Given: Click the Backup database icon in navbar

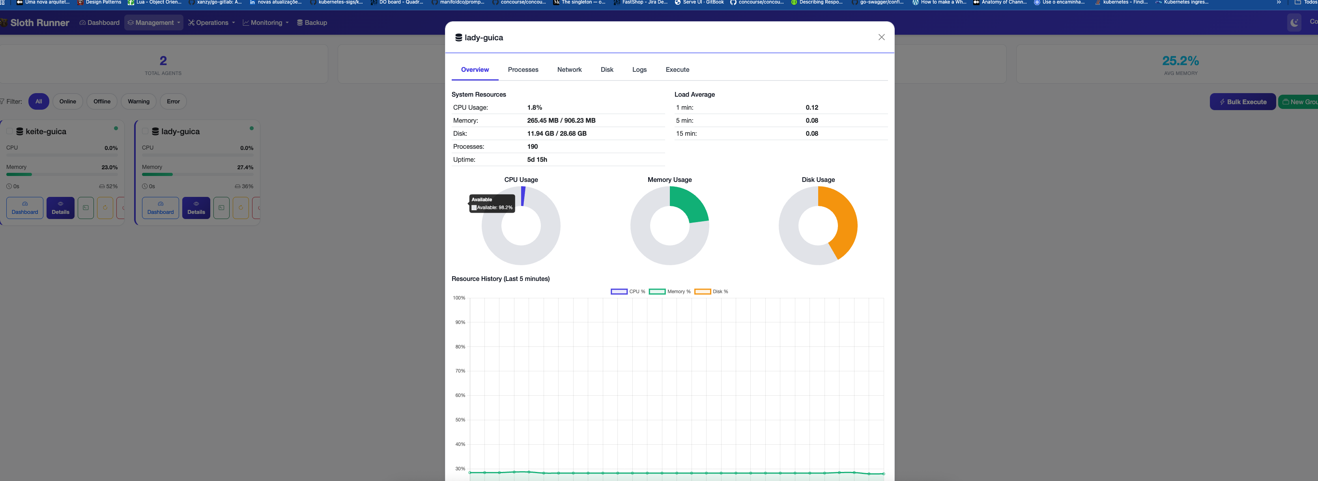Looking at the screenshot, I should pos(300,22).
